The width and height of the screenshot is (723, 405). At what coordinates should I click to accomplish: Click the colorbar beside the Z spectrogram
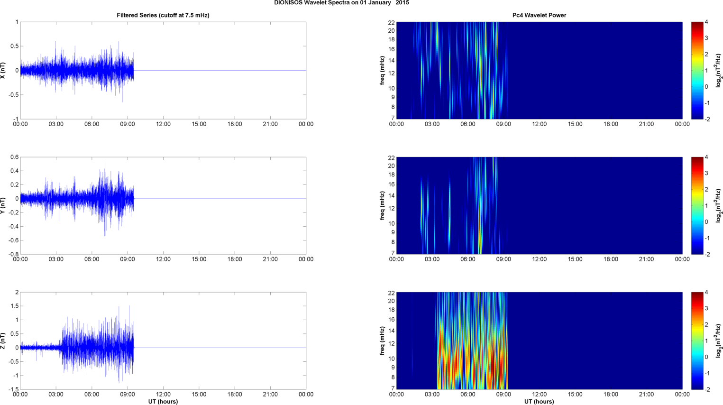[x=697, y=341]
